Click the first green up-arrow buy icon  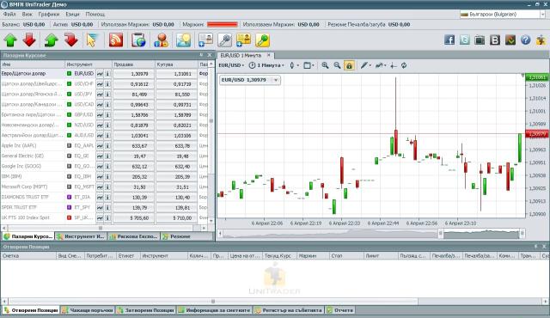(10, 40)
